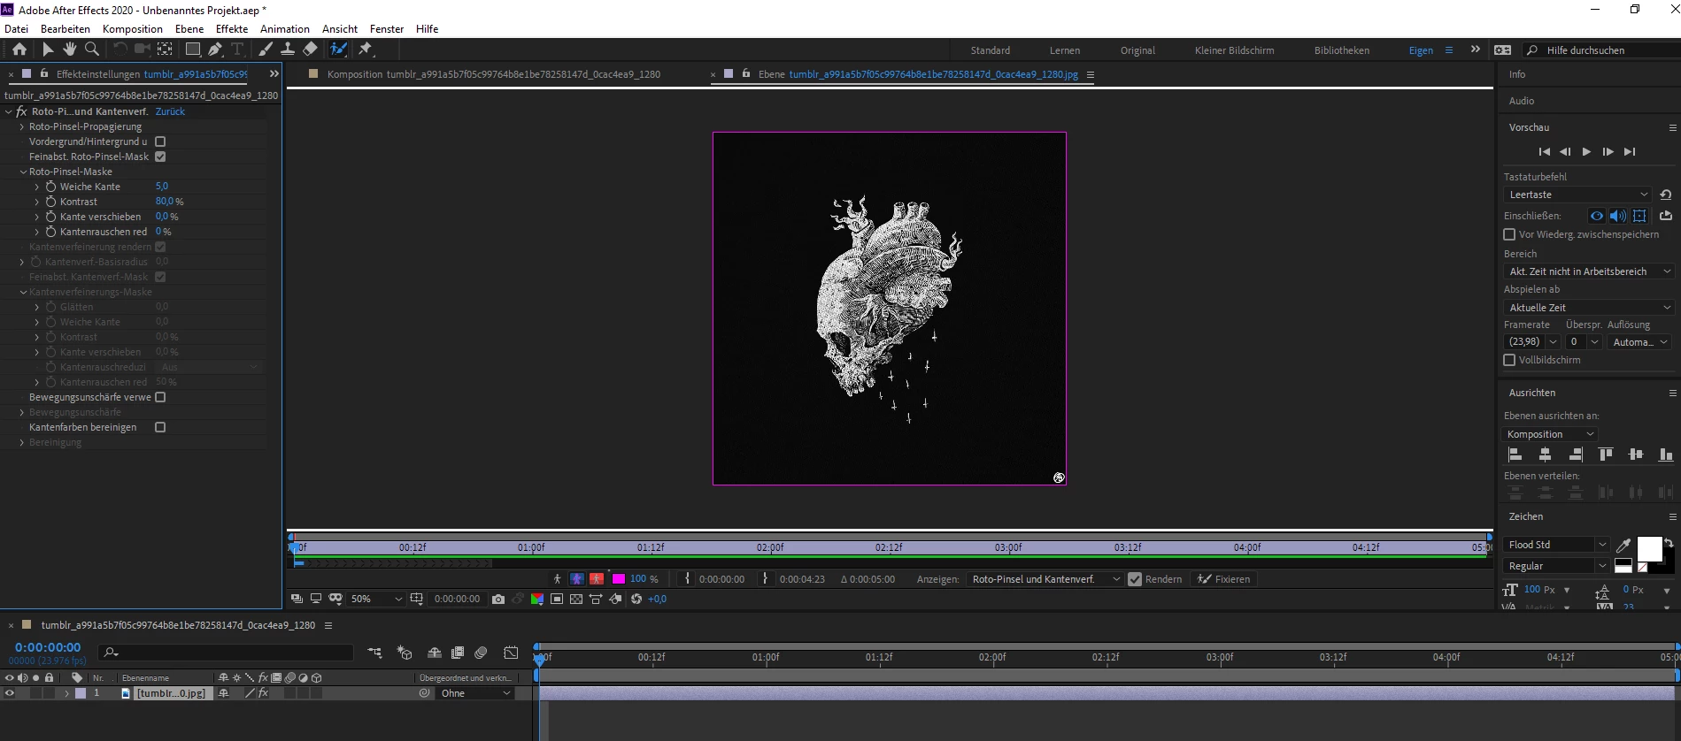Select the Brush tool
The image size is (1681, 741).
tap(265, 50)
